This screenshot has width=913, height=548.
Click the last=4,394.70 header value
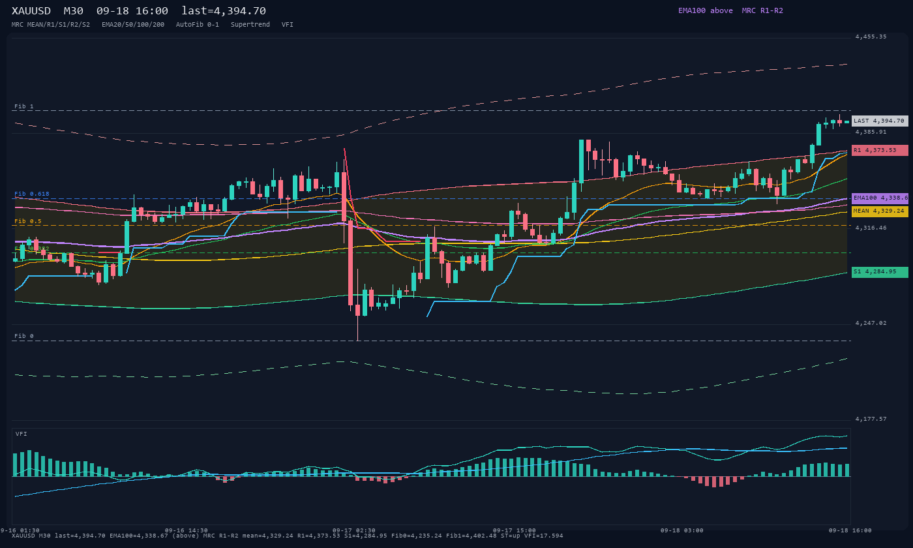[224, 10]
